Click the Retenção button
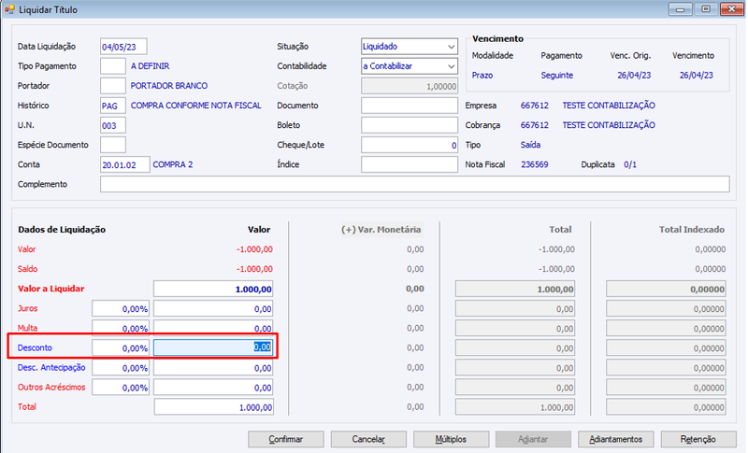 click(698, 439)
